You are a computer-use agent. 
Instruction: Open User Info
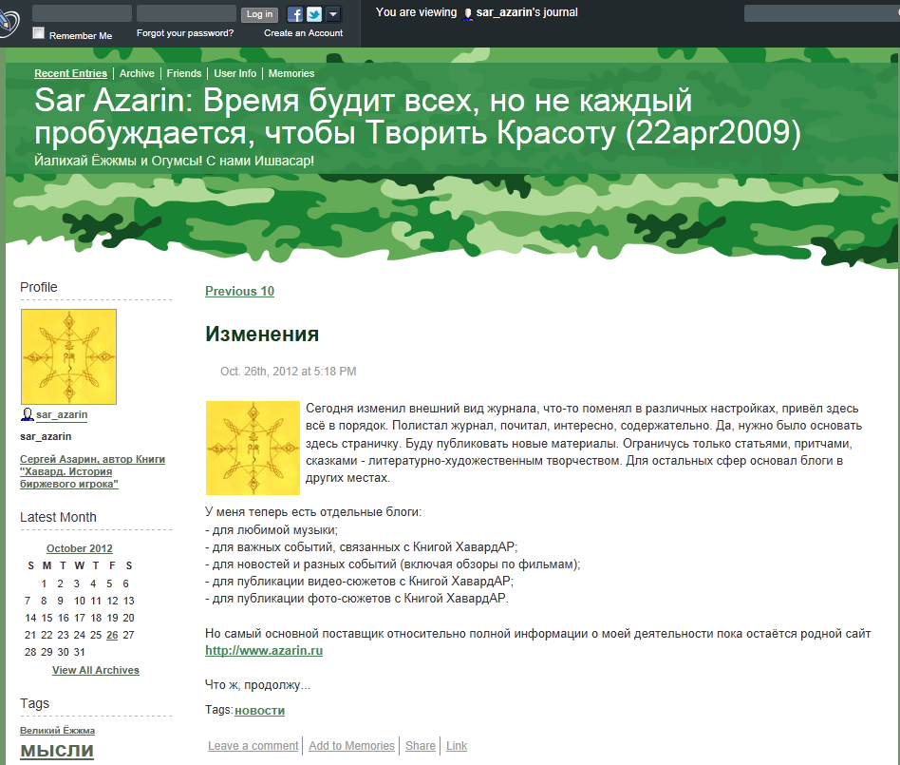click(234, 73)
